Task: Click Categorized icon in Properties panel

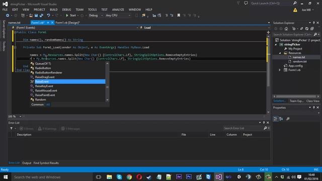Action: (x=275, y=119)
